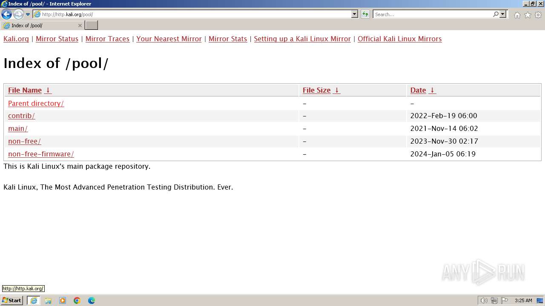The image size is (545, 306).
Task: Sort by the File Name header
Action: coord(25,90)
